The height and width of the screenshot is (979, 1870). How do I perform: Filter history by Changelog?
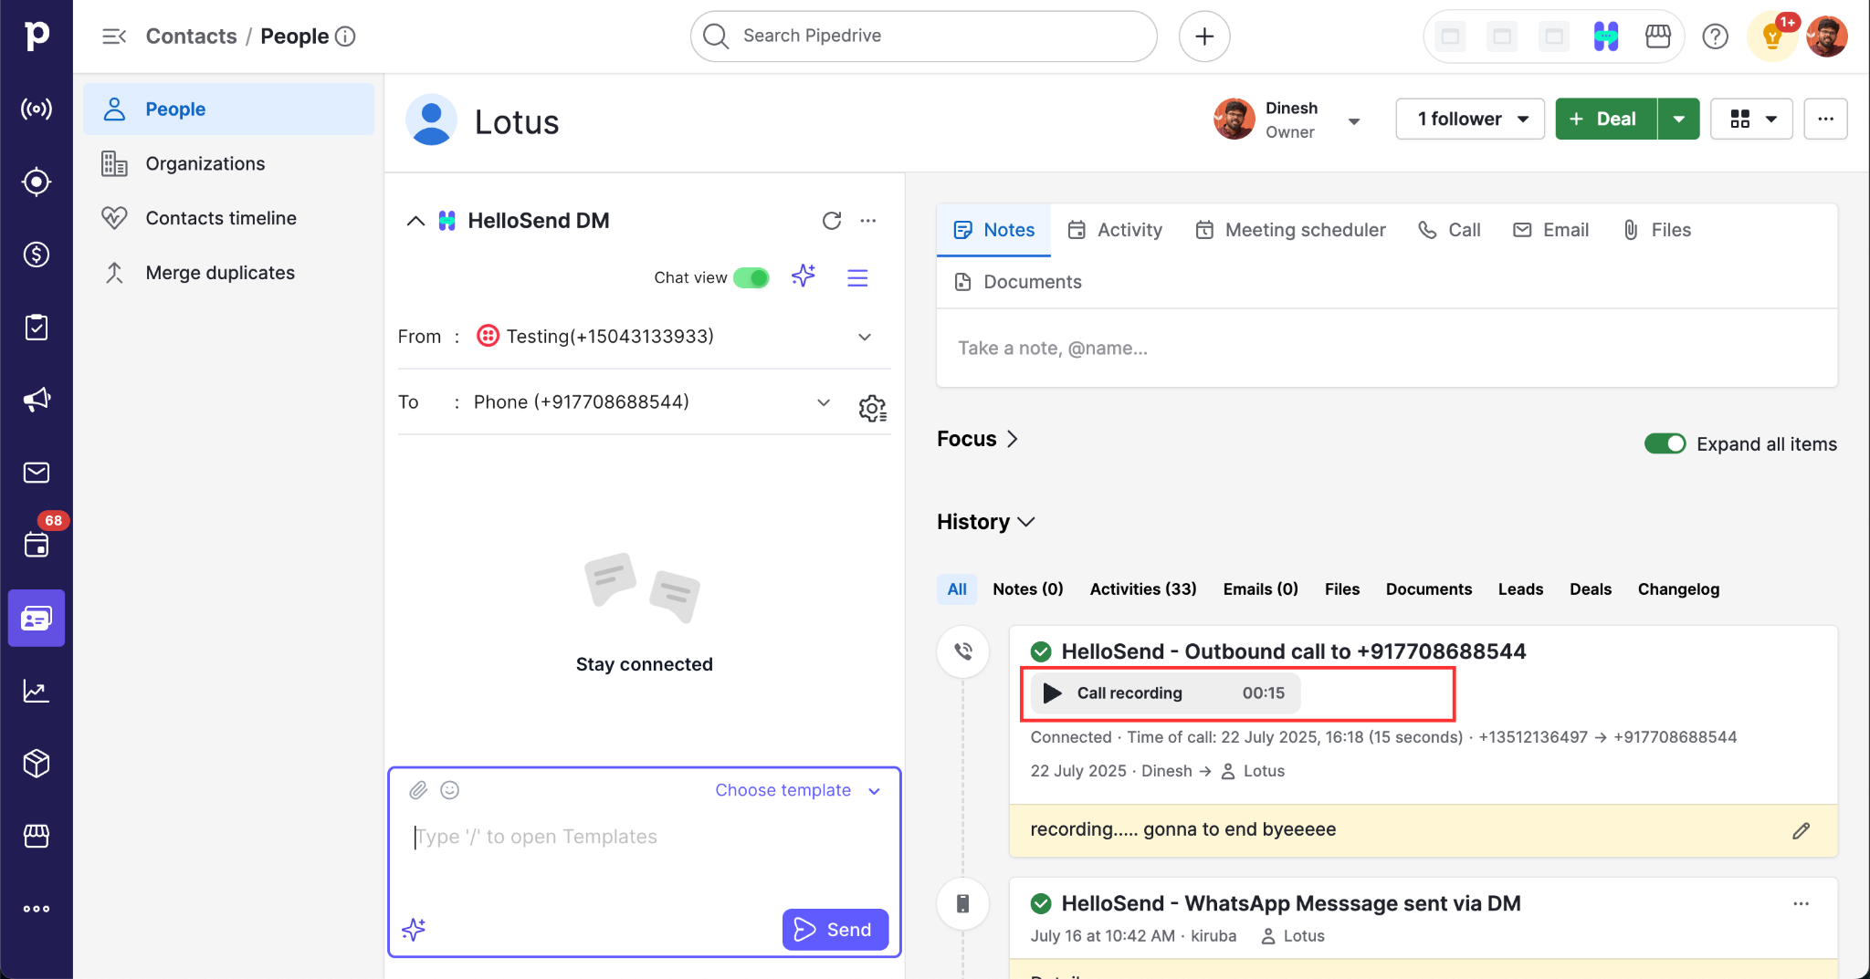click(1678, 589)
